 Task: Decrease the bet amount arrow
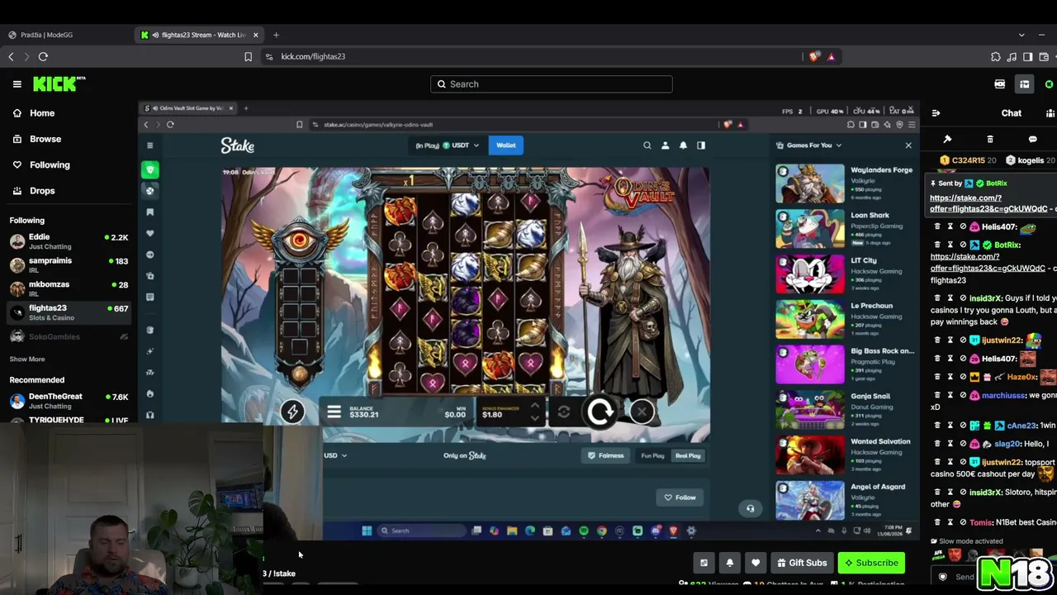(535, 417)
